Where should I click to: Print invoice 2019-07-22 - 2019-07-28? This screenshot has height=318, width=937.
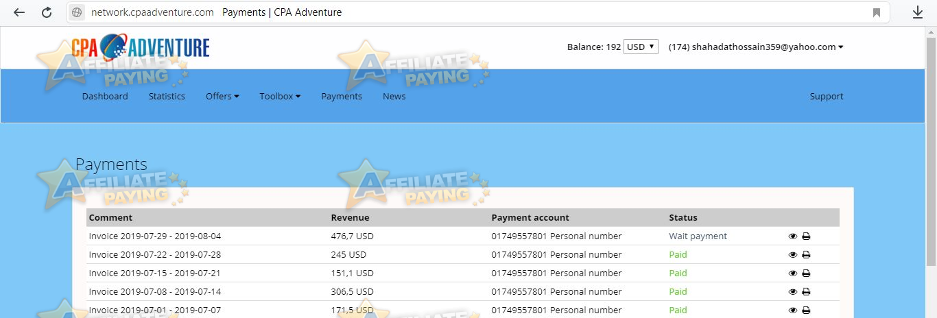[x=806, y=255]
